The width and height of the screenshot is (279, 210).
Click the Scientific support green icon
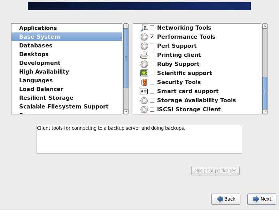tap(144, 73)
